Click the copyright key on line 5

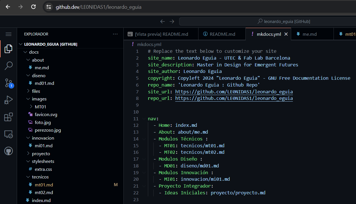(160, 78)
